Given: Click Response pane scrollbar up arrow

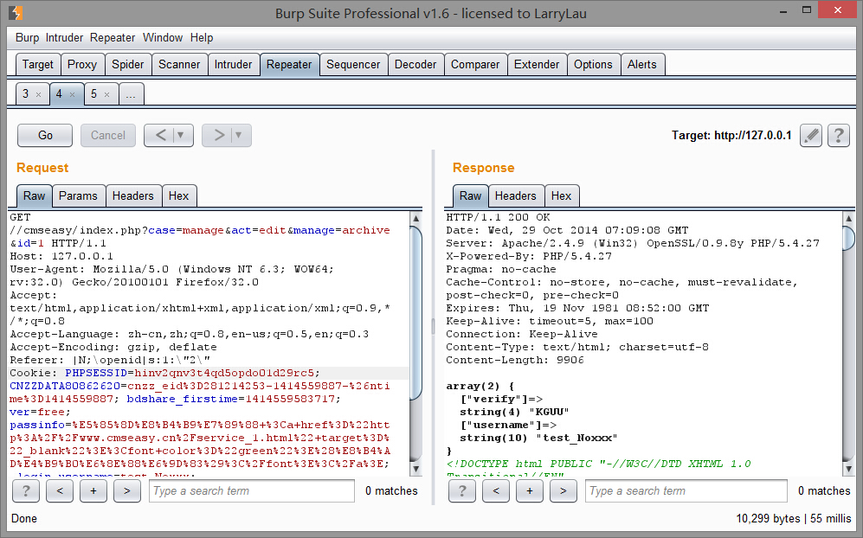Looking at the screenshot, I should click(x=848, y=218).
